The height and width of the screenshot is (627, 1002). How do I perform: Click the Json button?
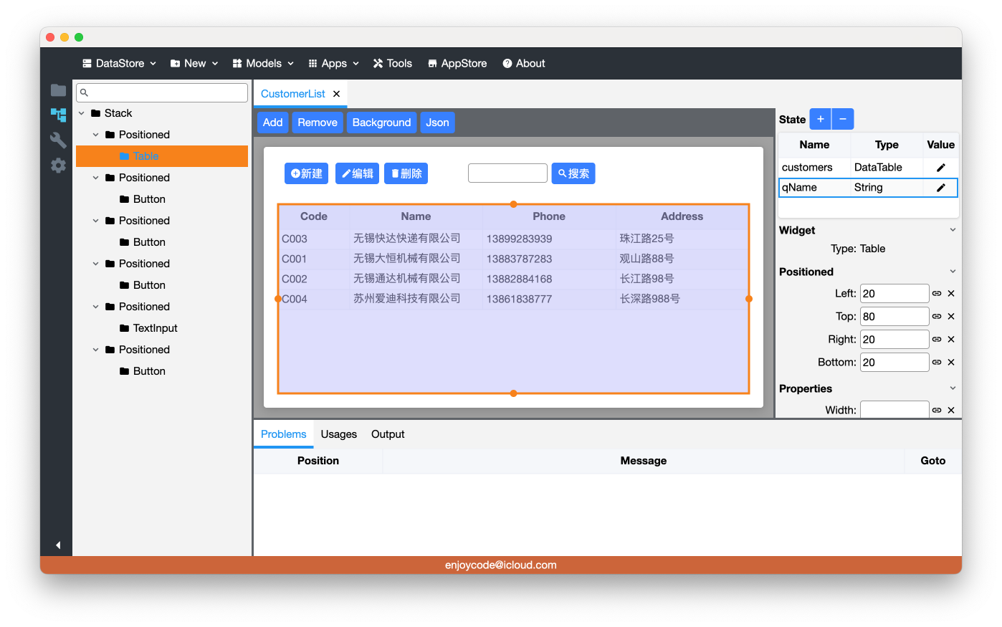pyautogui.click(x=437, y=123)
